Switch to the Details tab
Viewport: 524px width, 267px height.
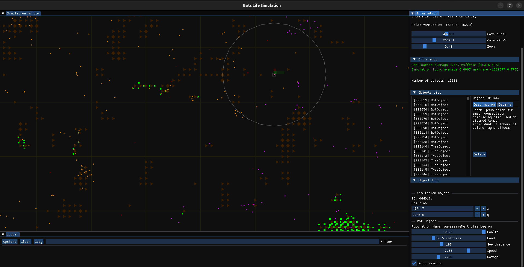click(x=505, y=104)
